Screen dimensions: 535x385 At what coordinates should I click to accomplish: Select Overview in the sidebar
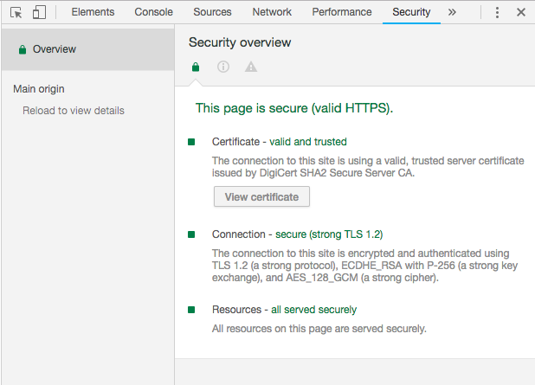click(55, 49)
